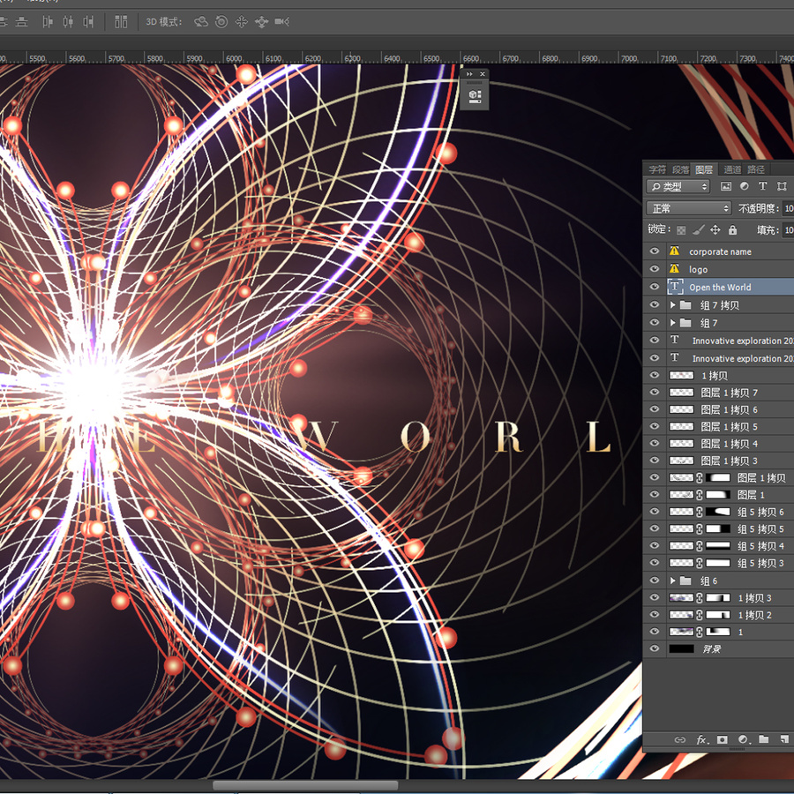The height and width of the screenshot is (794, 794).
Task: Switch to the 字符 tab
Action: tap(657, 169)
